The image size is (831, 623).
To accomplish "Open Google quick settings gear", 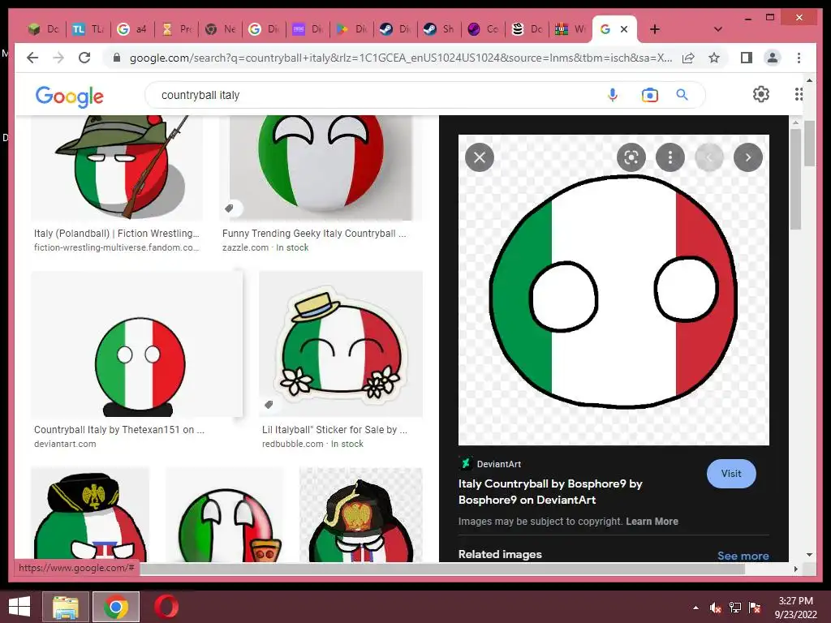I will coord(761,94).
